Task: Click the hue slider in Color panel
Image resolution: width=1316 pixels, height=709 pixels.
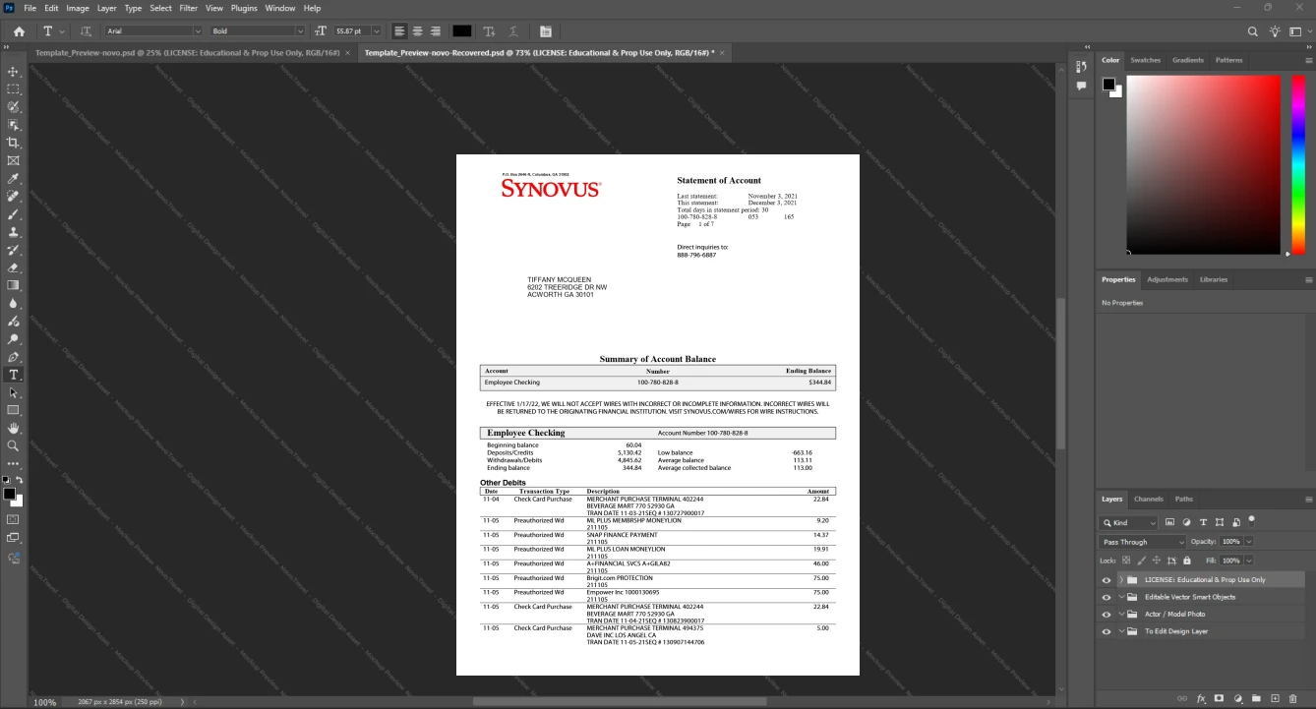Action: [1297, 164]
